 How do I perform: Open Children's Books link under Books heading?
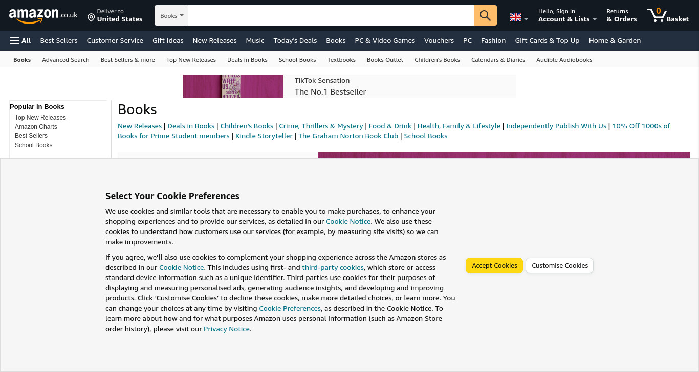tap(247, 126)
